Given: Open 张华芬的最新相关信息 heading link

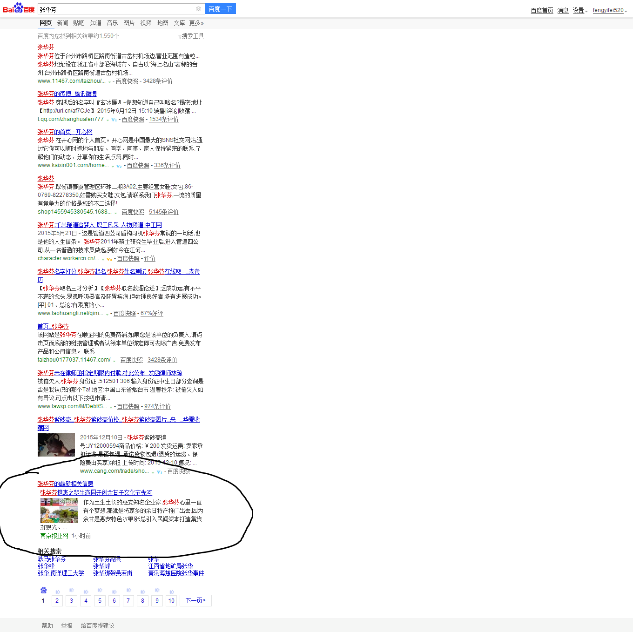Looking at the screenshot, I should 65,484.
